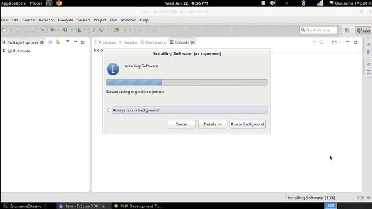Click the progress indicator icon in status bar
The width and height of the screenshot is (372, 209).
point(360,197)
